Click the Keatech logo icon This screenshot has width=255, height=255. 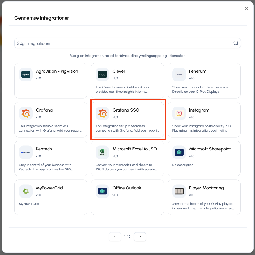[26, 152]
